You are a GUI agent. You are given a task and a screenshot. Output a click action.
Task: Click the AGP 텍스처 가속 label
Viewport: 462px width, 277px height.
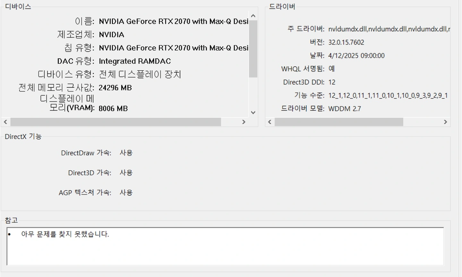[85, 192]
